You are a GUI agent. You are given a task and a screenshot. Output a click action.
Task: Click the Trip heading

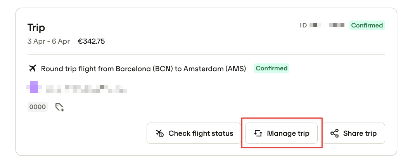[36, 28]
